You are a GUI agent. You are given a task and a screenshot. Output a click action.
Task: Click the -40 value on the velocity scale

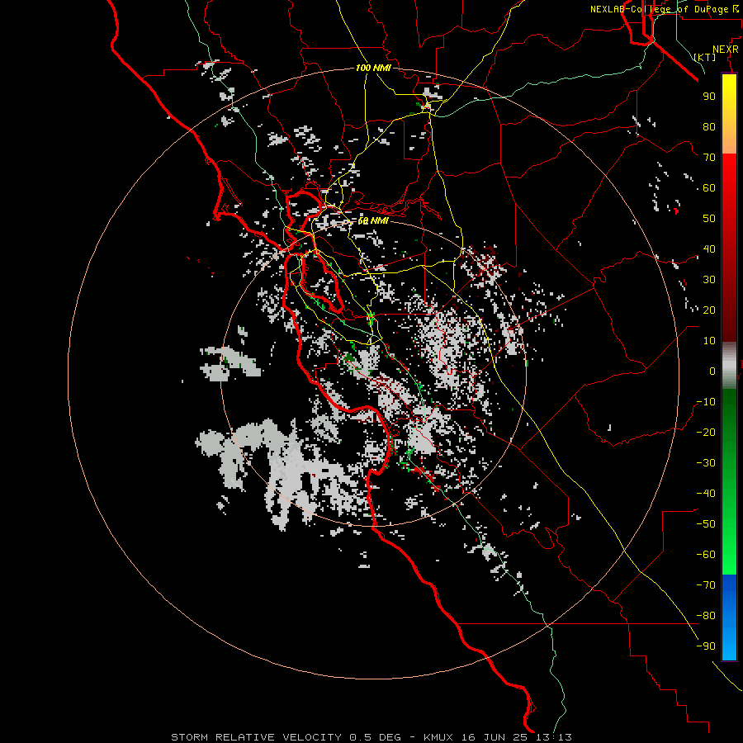tap(706, 494)
